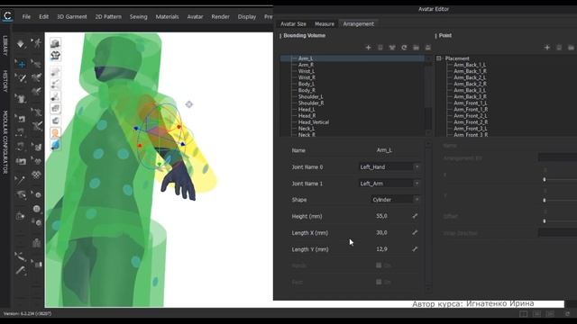
Task: Click the gizmo diamond handle near the arm
Action: tap(188, 104)
